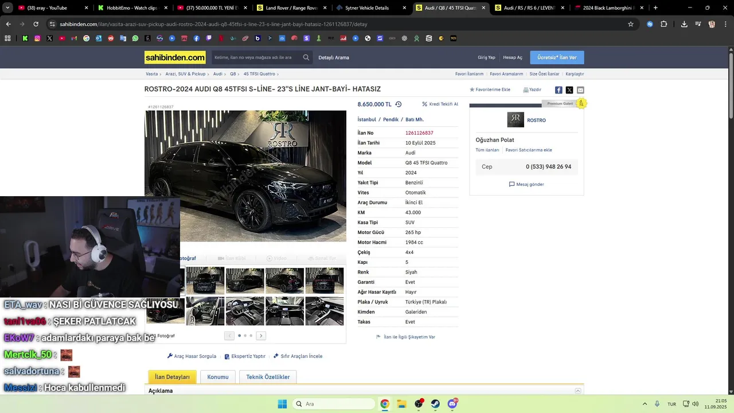Click the Arazi, SUV & Pickup breadcrumb
734x413 pixels.
185,74
